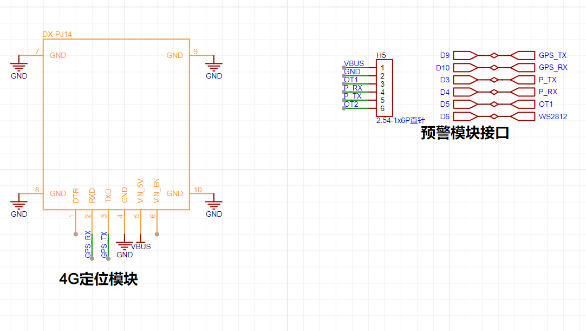Click the P_TX port name near D3
Screen dimensions: 586x331
point(548,80)
